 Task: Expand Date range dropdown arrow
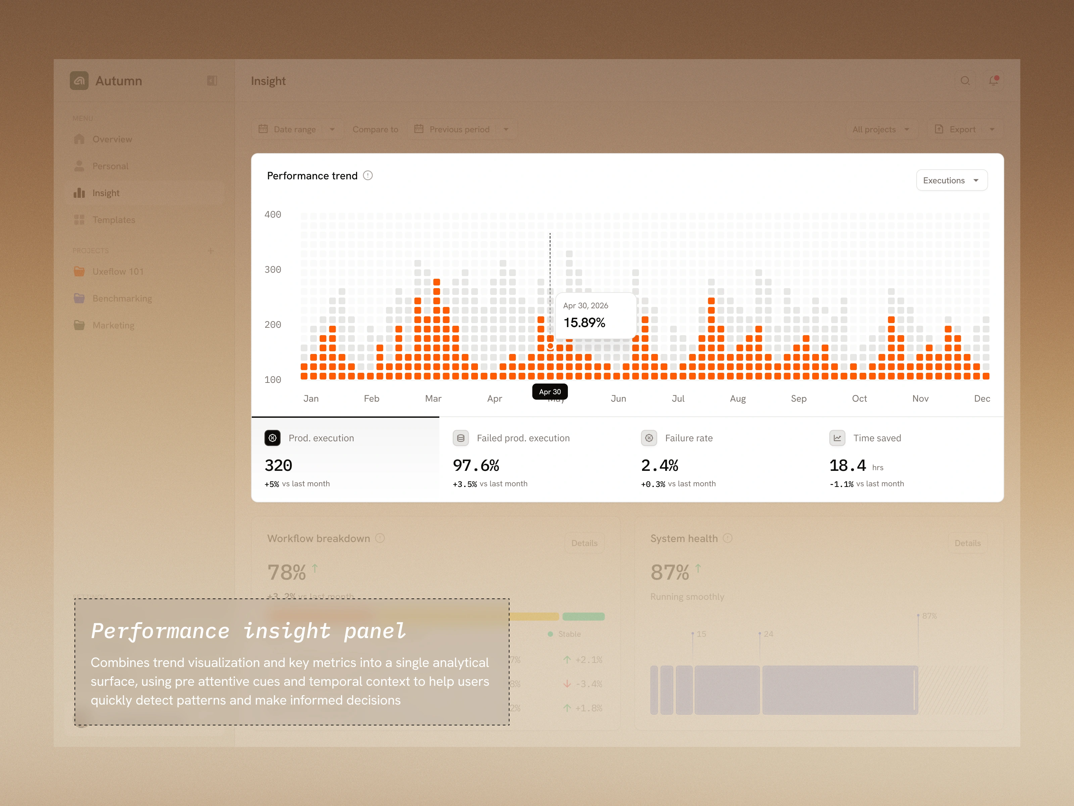tap(332, 129)
